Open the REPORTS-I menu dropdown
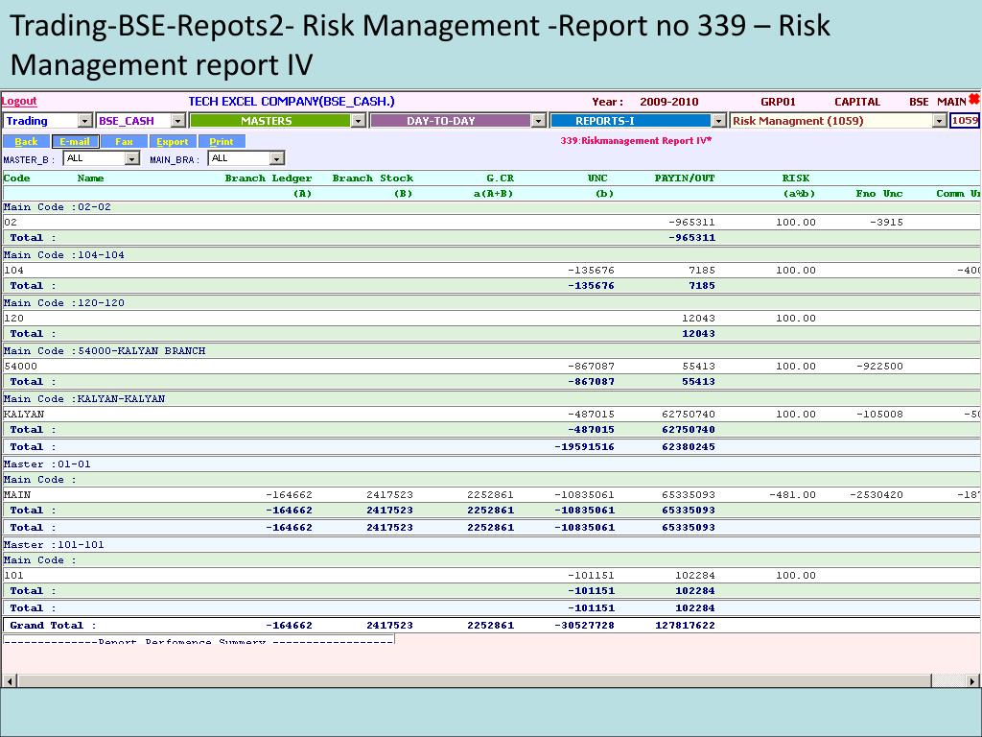The image size is (982, 737). (719, 121)
